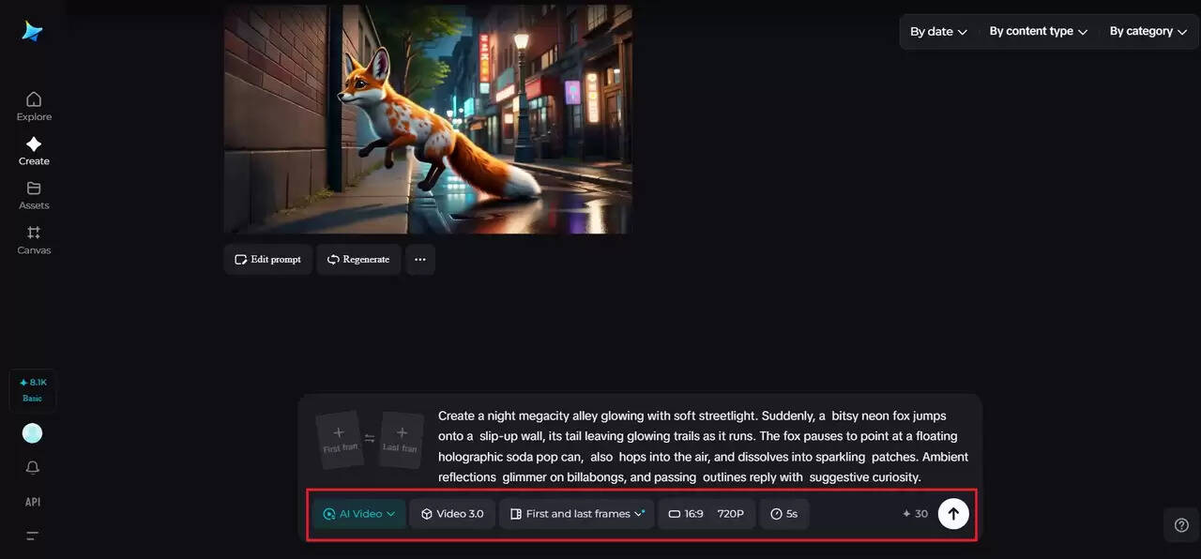Click the generated fox video thumbnail
Image resolution: width=1201 pixels, height=559 pixels.
(428, 119)
